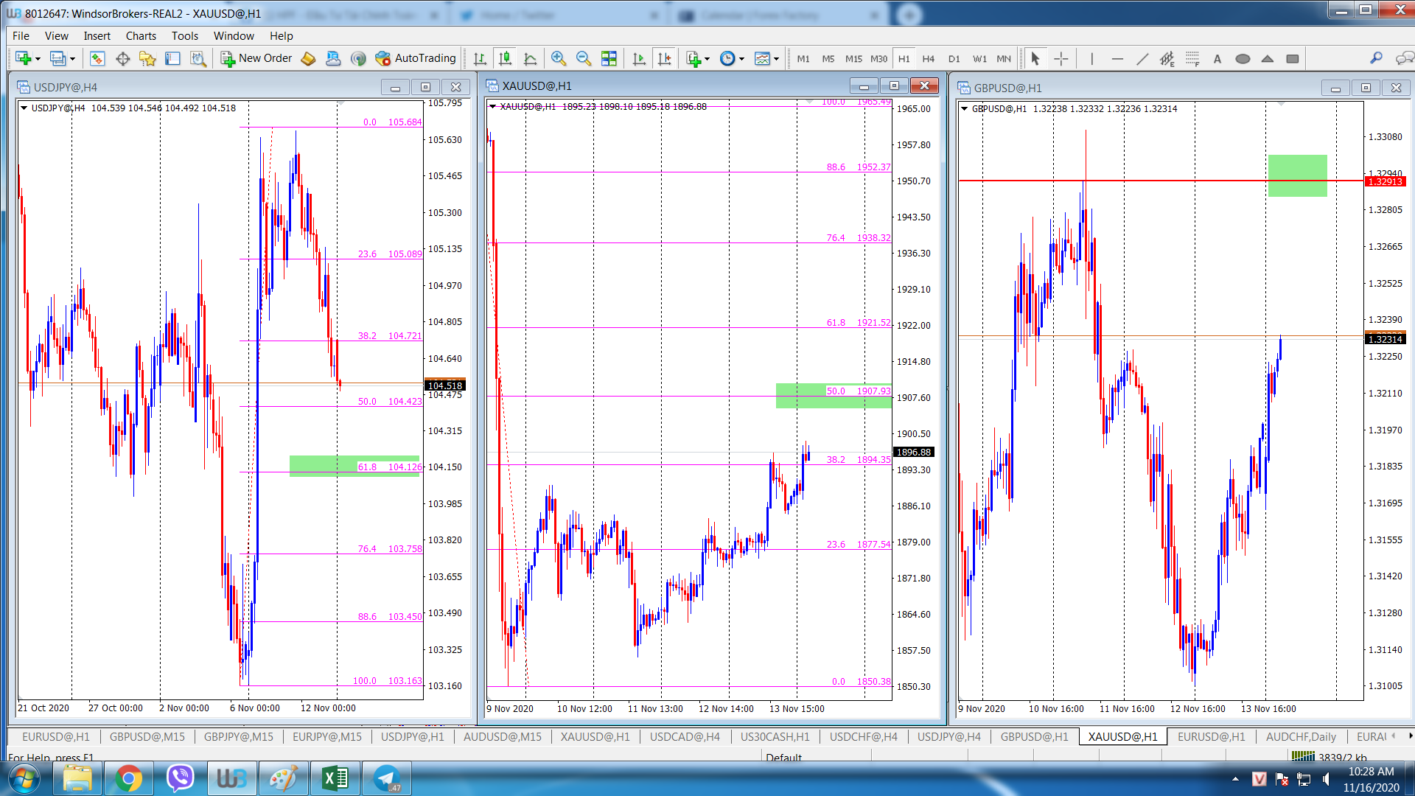The image size is (1415, 796).
Task: Open the search magnifier icon
Action: tap(1376, 58)
